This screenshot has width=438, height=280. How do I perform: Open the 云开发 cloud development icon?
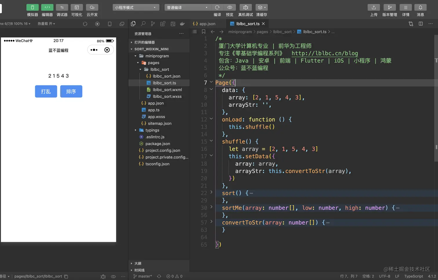pos(92,7)
